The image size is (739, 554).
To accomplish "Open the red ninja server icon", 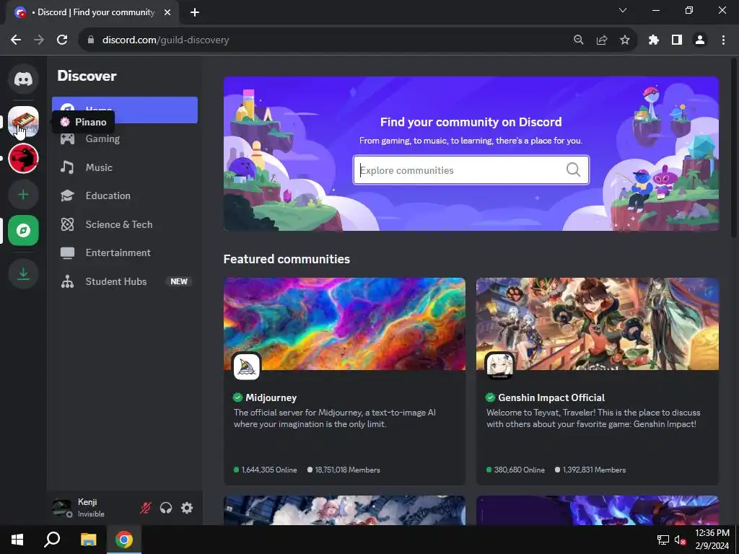I will (x=23, y=158).
